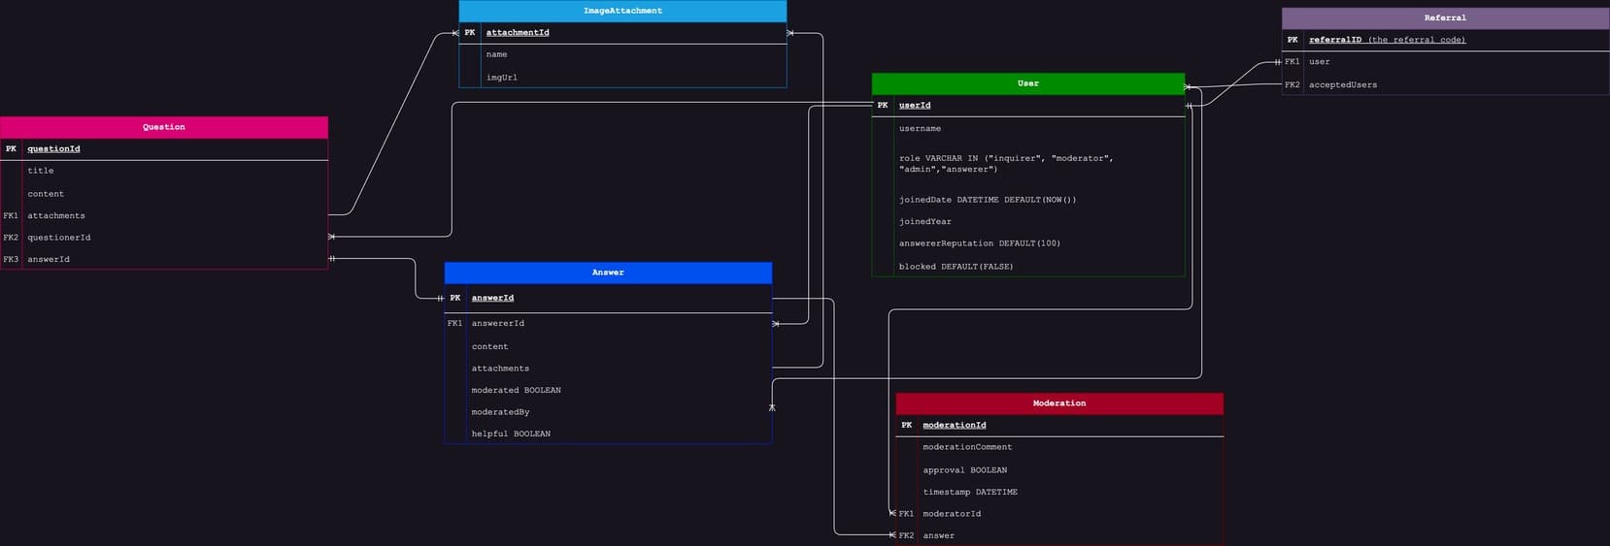Click the questionerId foreign key in Question
Viewport: 1610px width, 546px height.
pos(59,238)
